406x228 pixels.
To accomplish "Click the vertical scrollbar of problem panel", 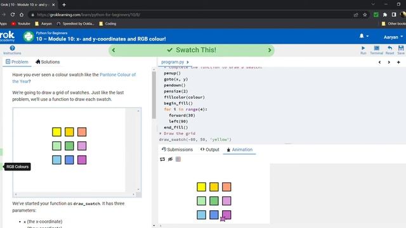I will [154, 95].
